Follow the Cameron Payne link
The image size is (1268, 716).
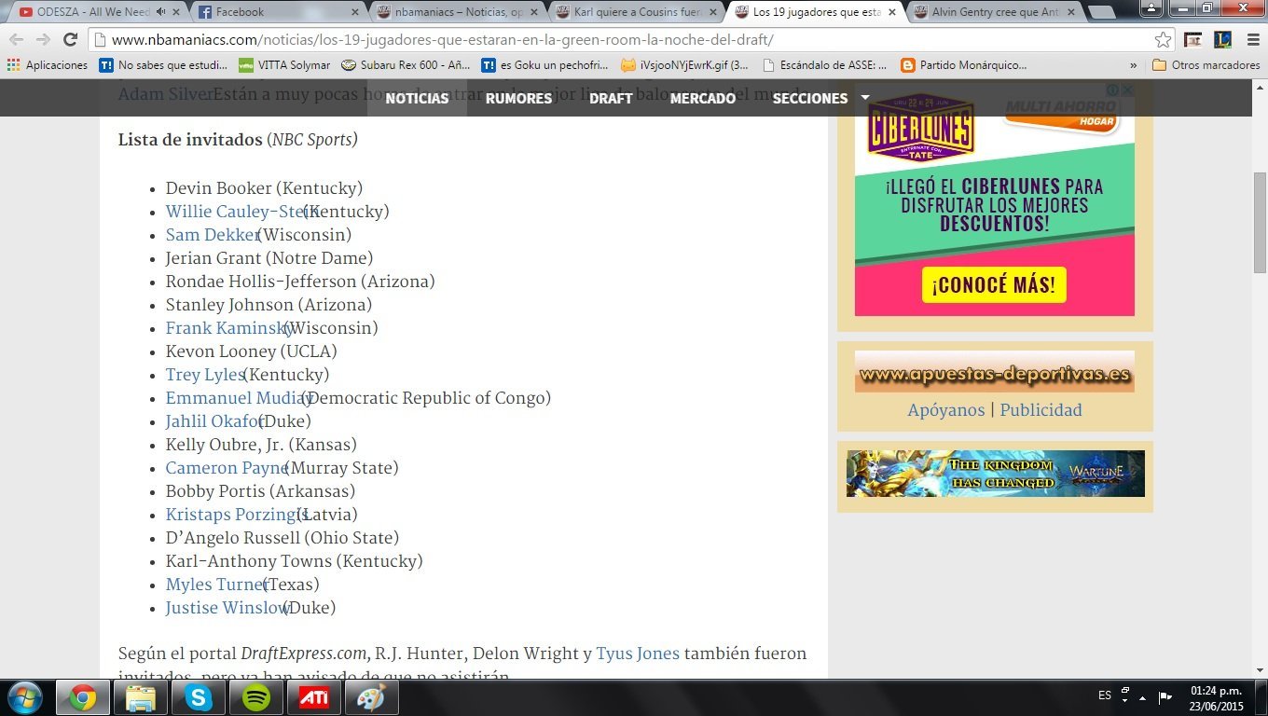click(x=227, y=468)
